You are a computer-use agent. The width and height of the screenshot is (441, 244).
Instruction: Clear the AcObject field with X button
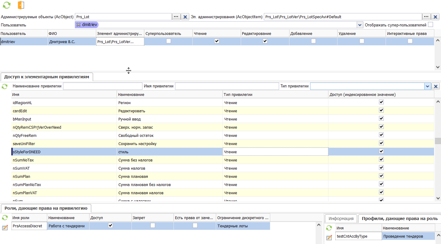[x=185, y=17]
